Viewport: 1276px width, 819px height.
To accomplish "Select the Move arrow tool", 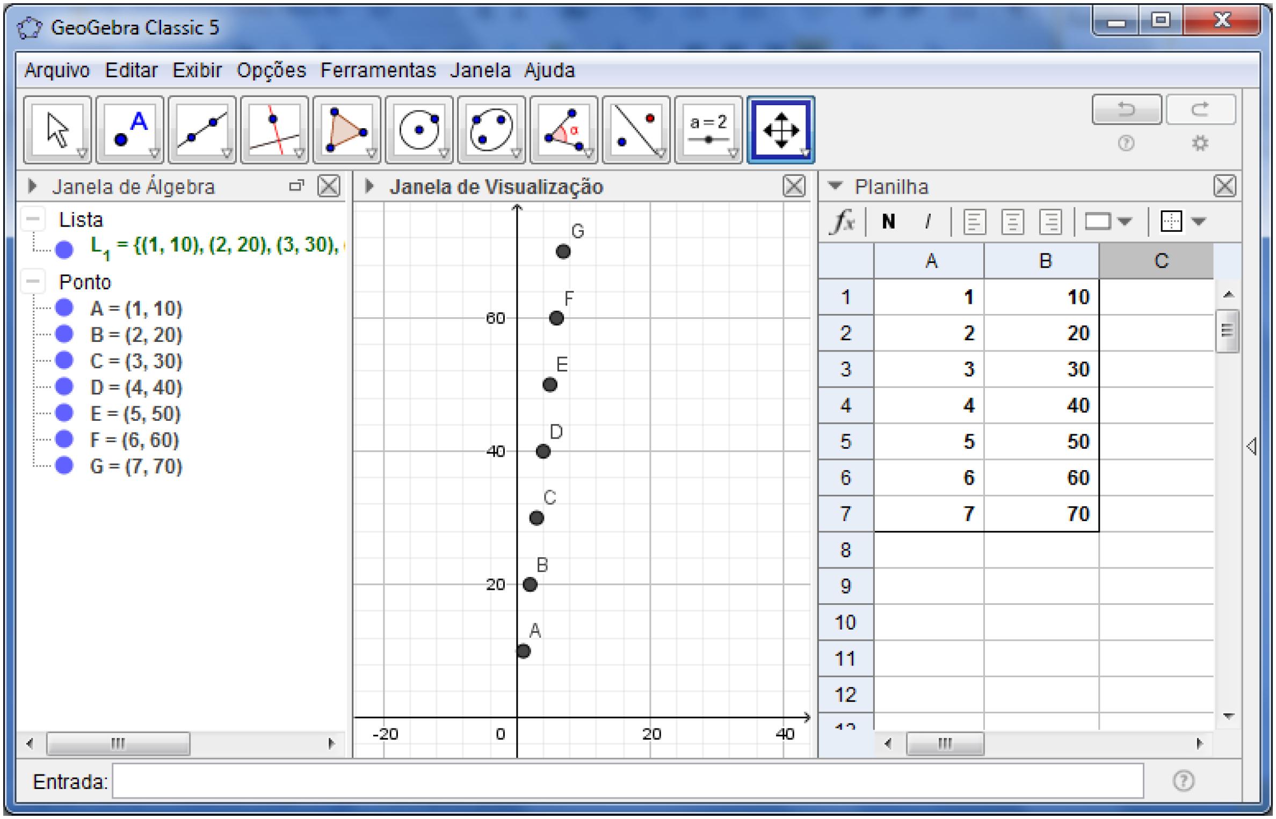I will [x=57, y=130].
